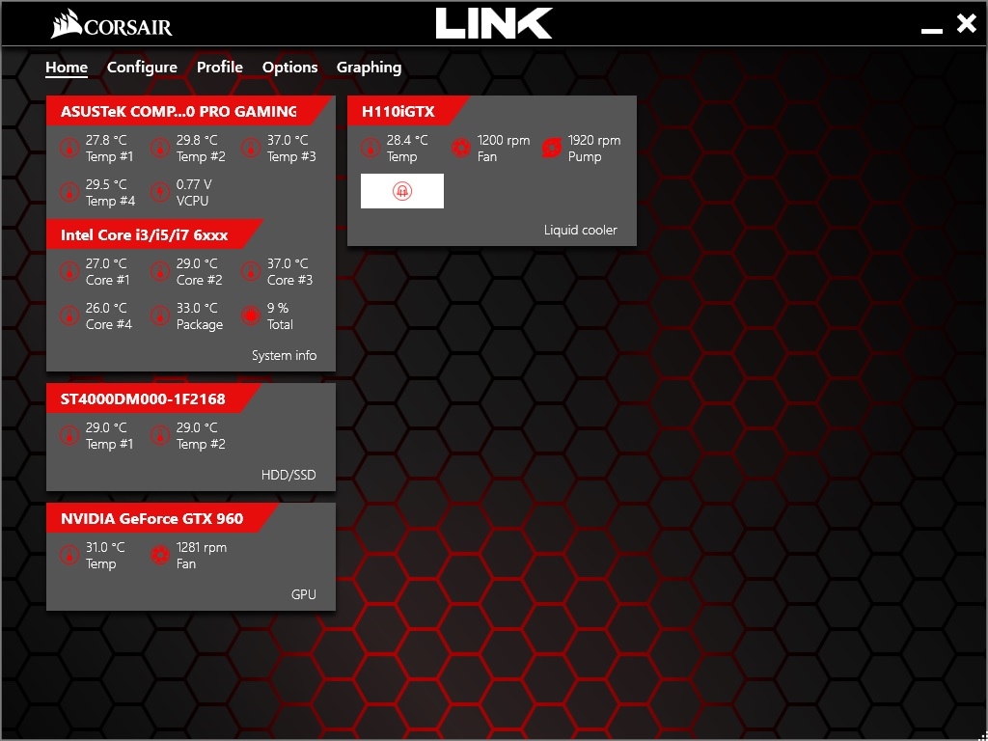
Task: Minimize the Corsair Link window
Action: click(931, 30)
